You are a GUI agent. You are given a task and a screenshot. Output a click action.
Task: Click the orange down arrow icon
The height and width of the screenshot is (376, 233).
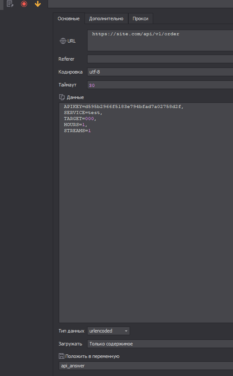click(x=38, y=4)
